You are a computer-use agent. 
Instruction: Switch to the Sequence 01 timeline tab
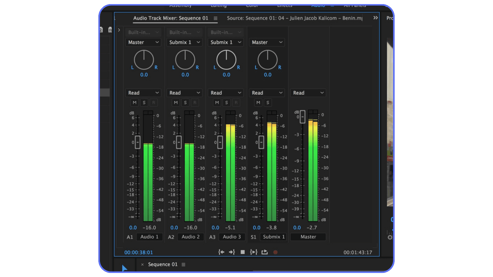pyautogui.click(x=163, y=264)
